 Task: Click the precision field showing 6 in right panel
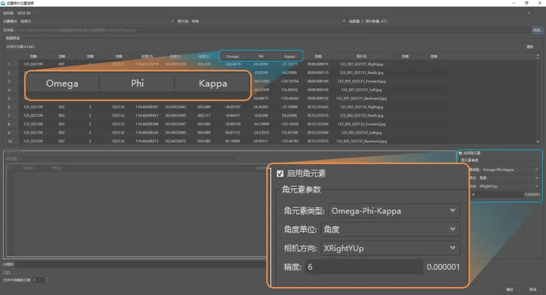[497, 195]
